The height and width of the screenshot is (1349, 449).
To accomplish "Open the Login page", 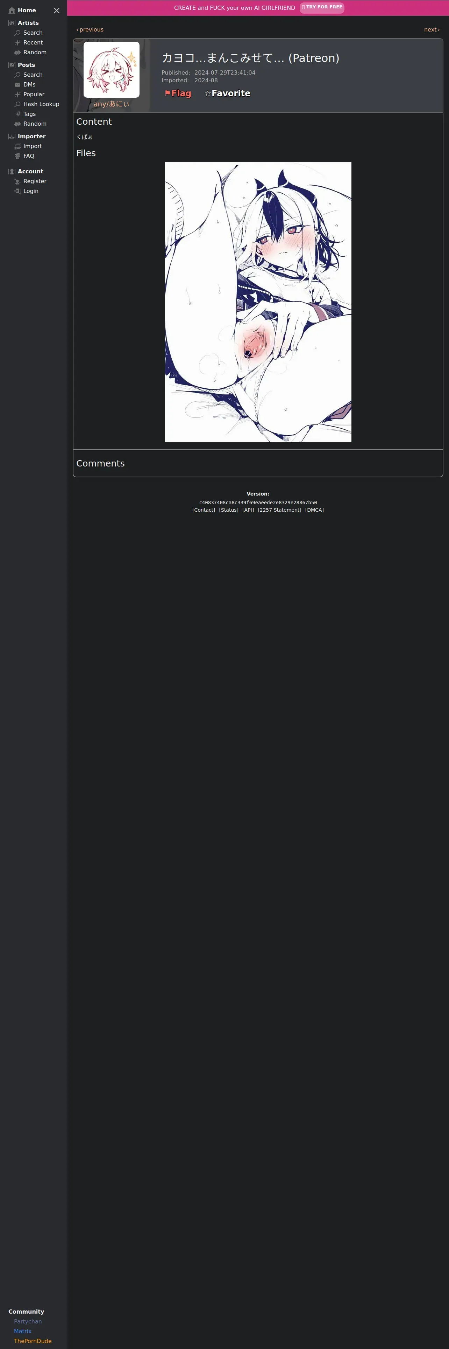I will pyautogui.click(x=31, y=191).
